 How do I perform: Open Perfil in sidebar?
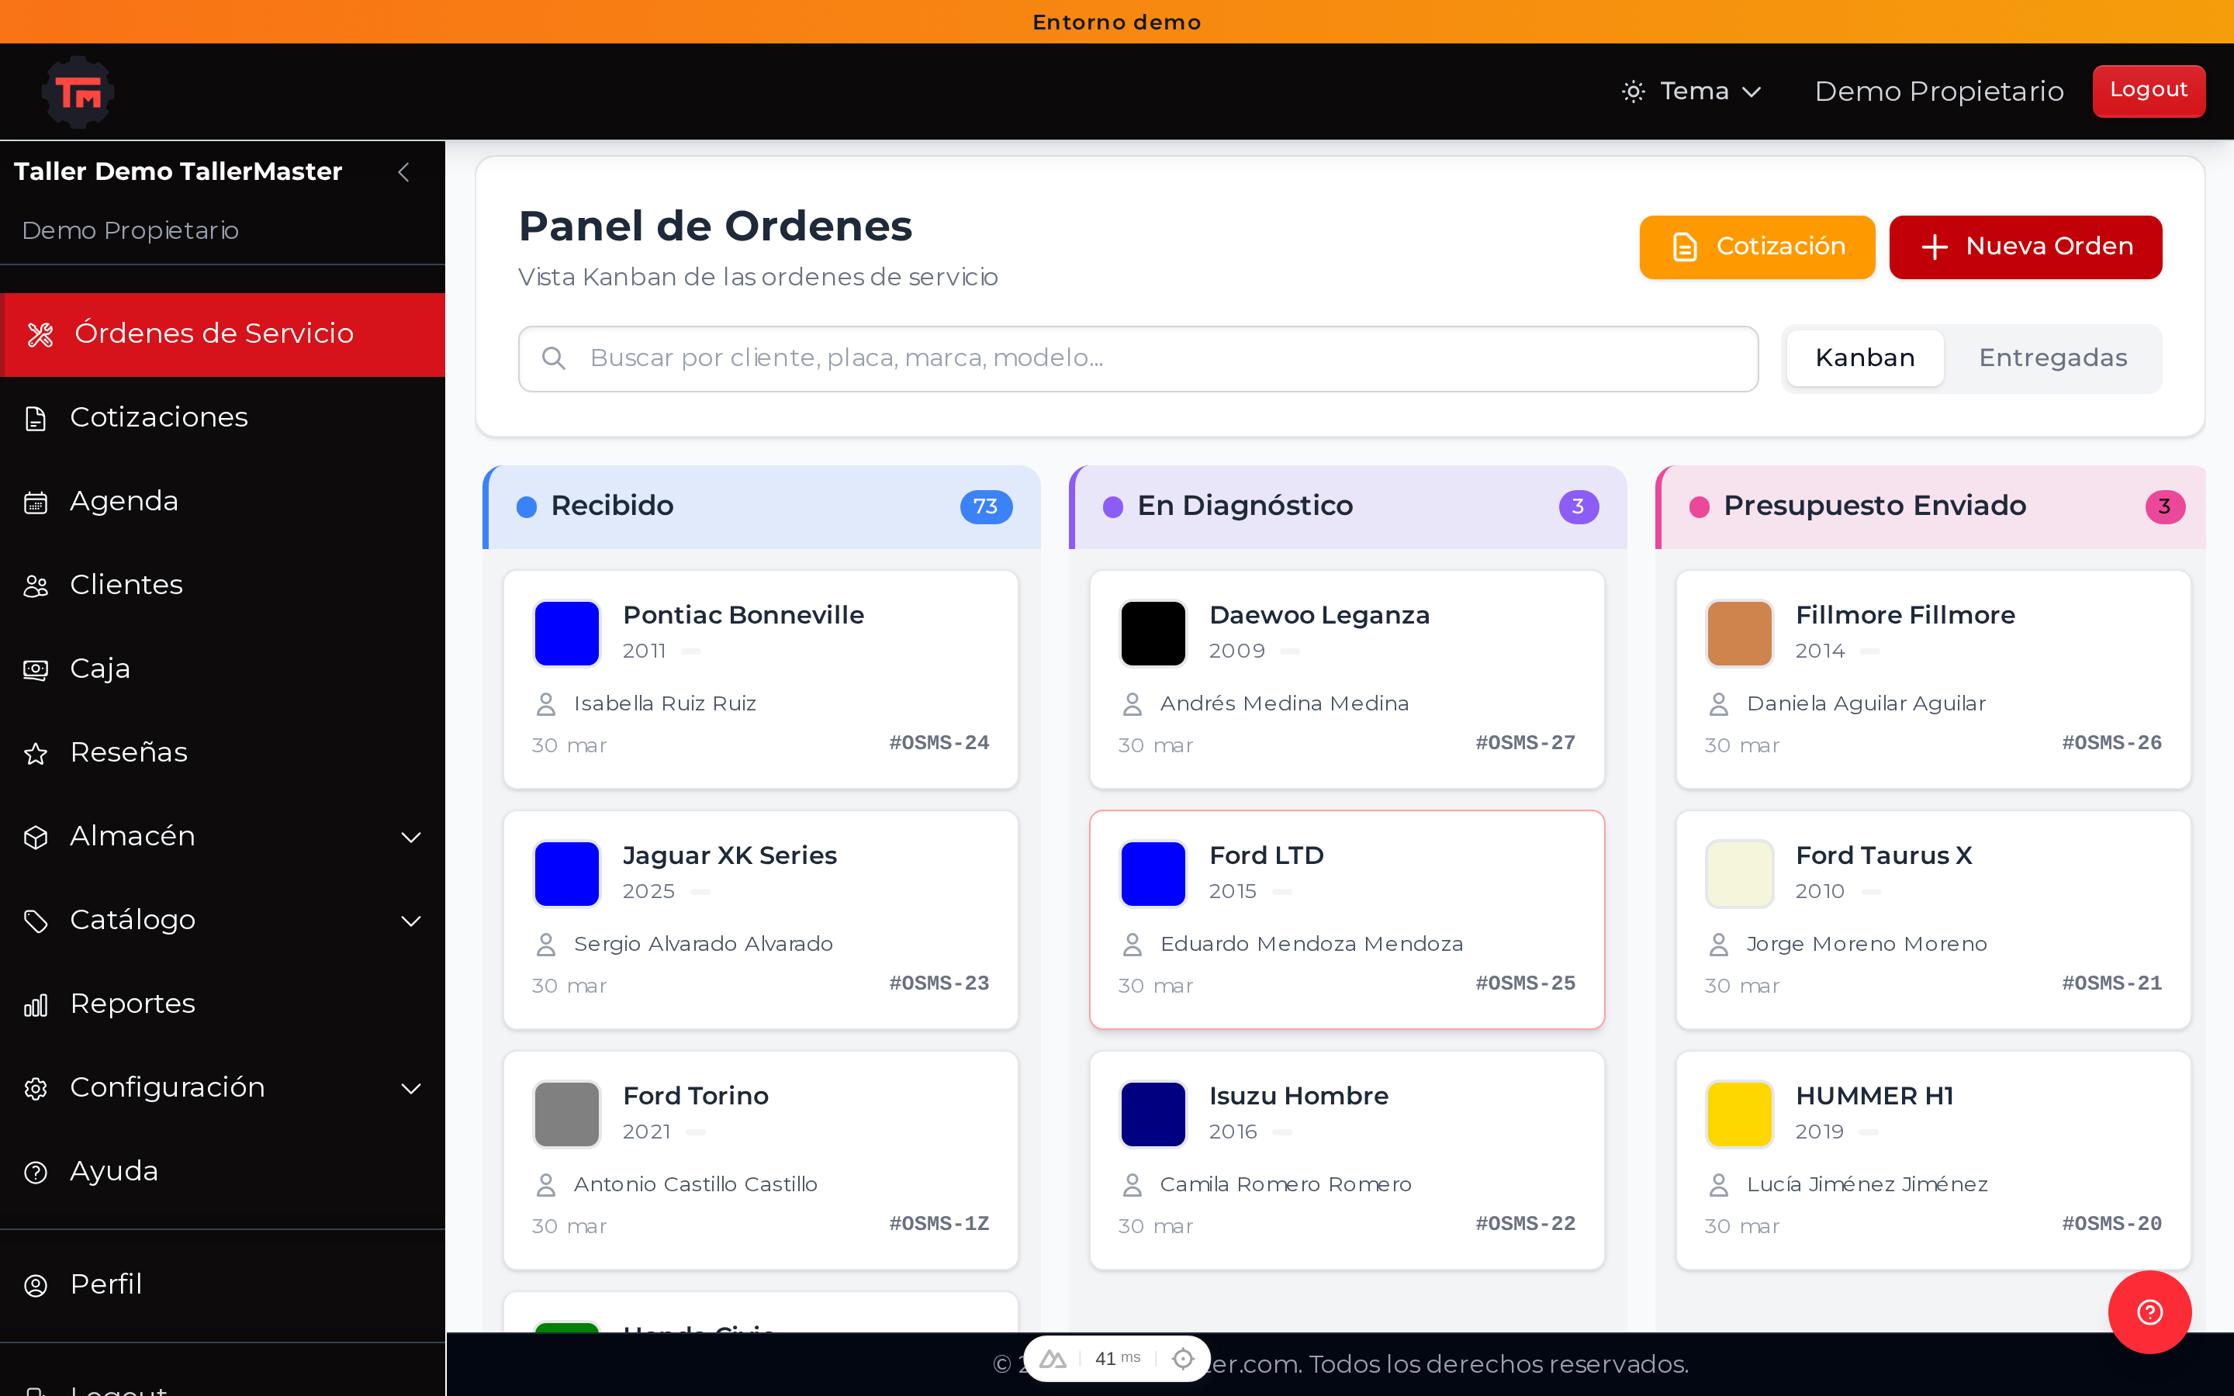coord(223,1285)
